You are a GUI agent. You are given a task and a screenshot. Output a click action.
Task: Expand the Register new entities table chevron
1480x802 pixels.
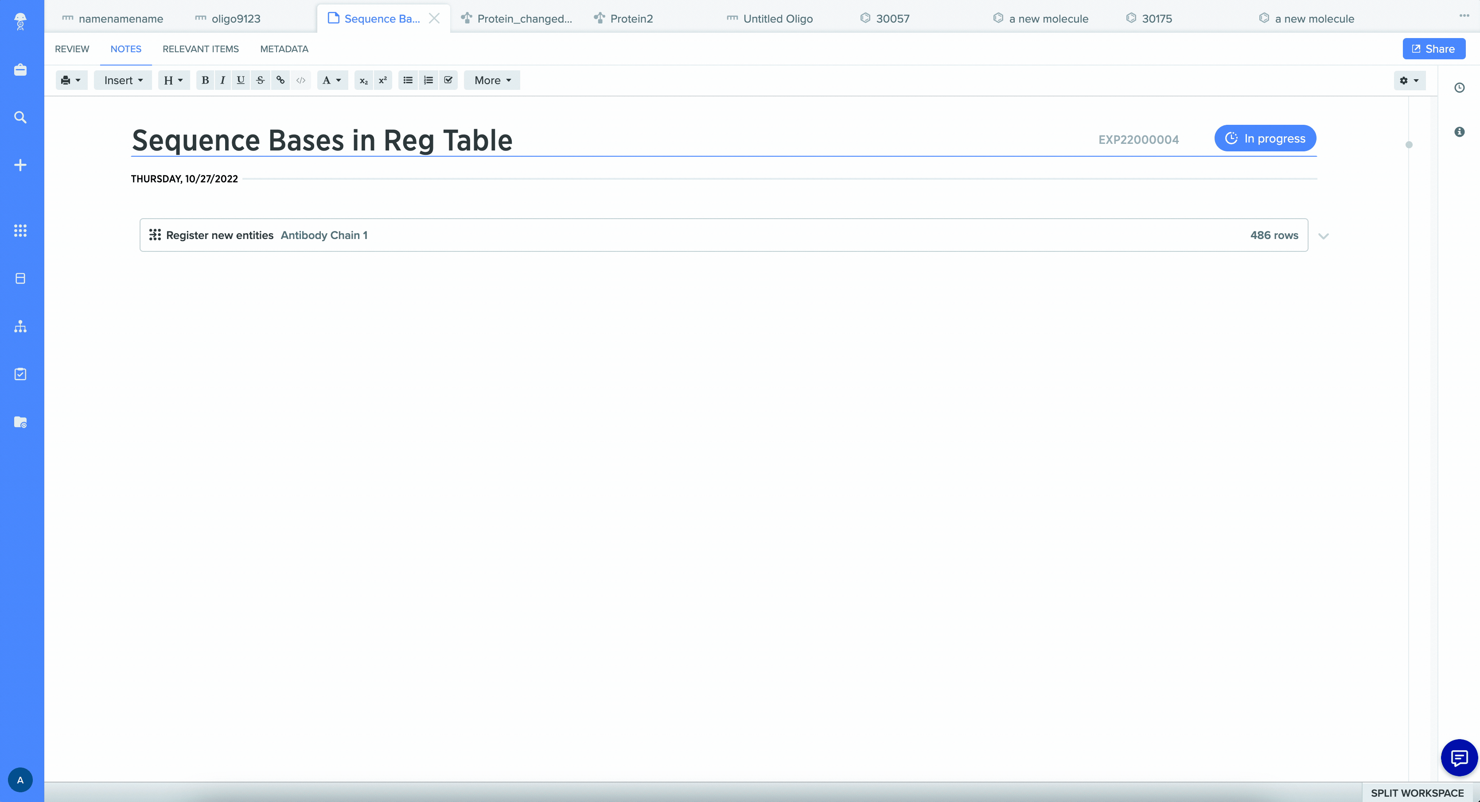pyautogui.click(x=1323, y=236)
